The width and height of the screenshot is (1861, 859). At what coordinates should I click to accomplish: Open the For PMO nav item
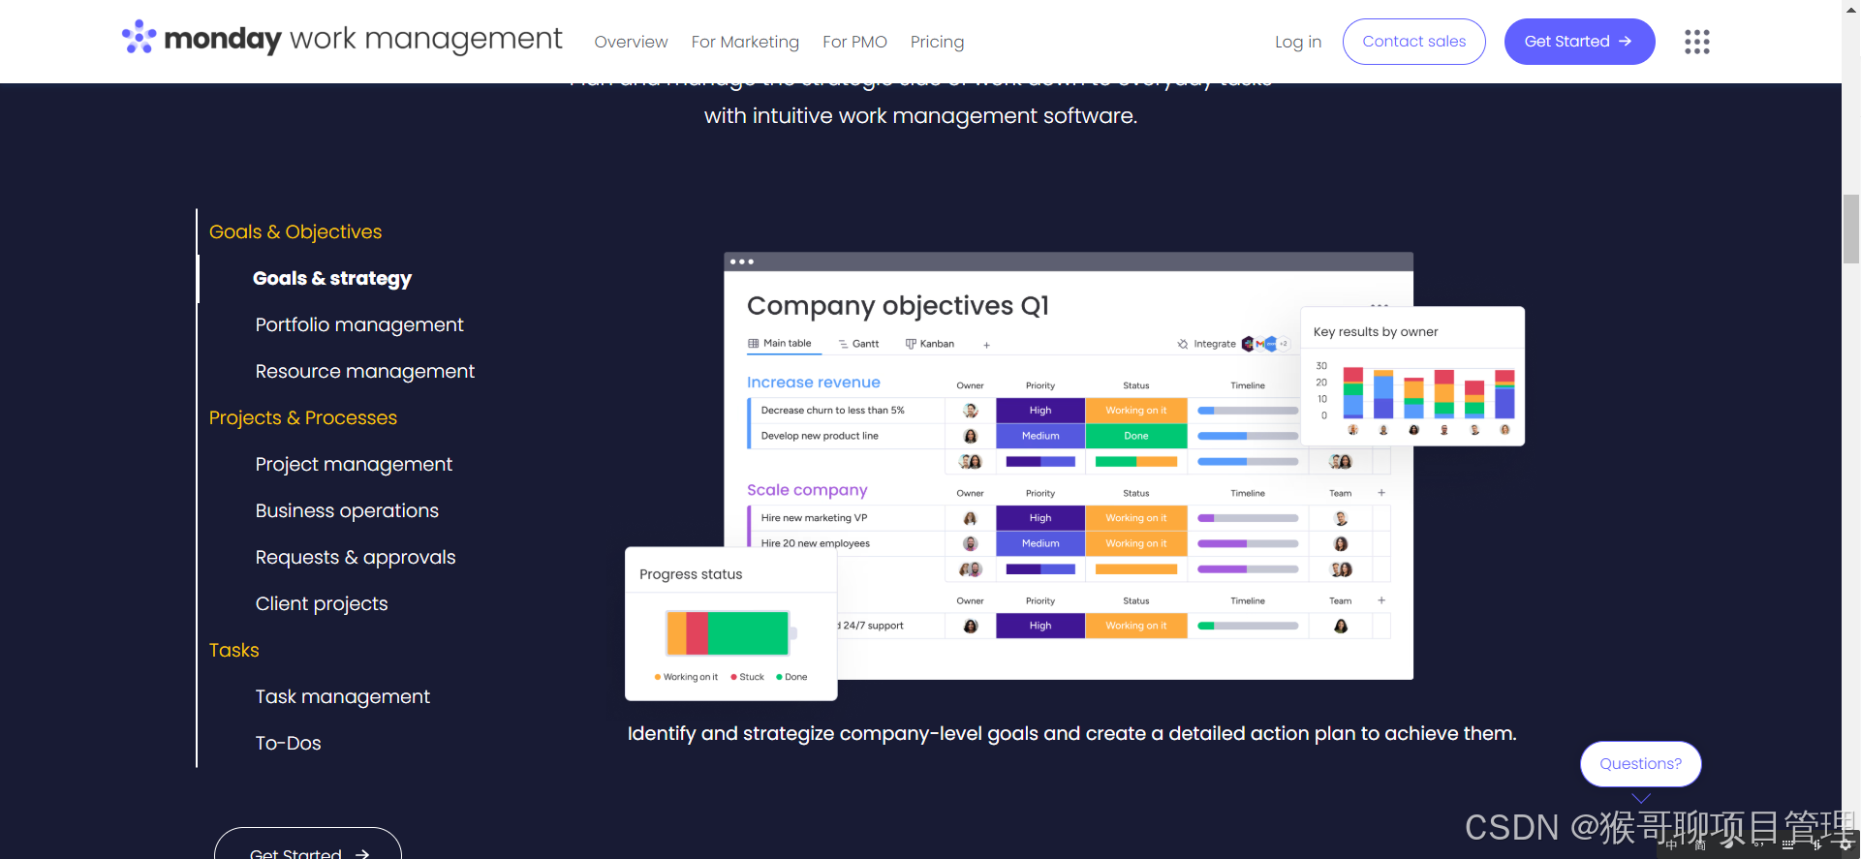point(854,42)
